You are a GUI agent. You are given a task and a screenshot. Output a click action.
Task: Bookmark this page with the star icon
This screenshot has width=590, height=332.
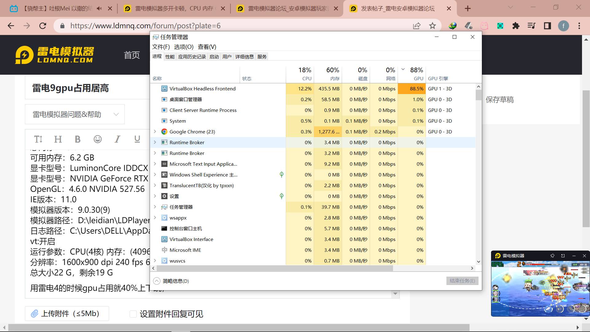[433, 26]
